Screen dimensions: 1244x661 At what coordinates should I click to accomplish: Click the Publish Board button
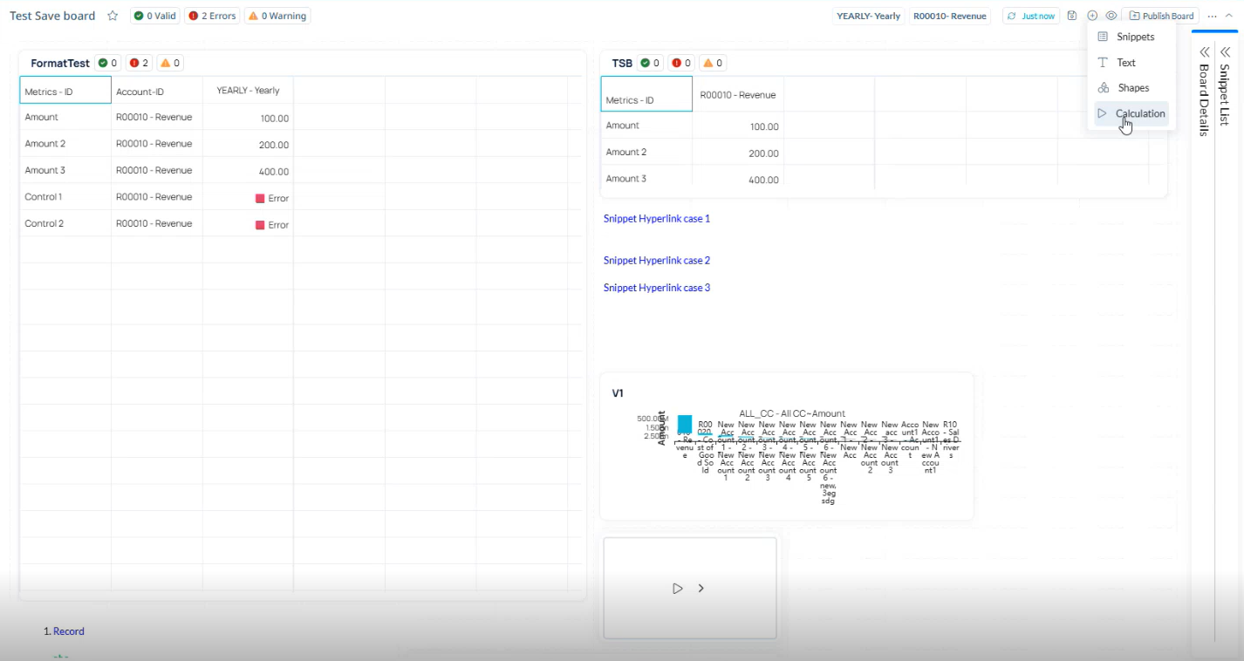[x=1161, y=15]
